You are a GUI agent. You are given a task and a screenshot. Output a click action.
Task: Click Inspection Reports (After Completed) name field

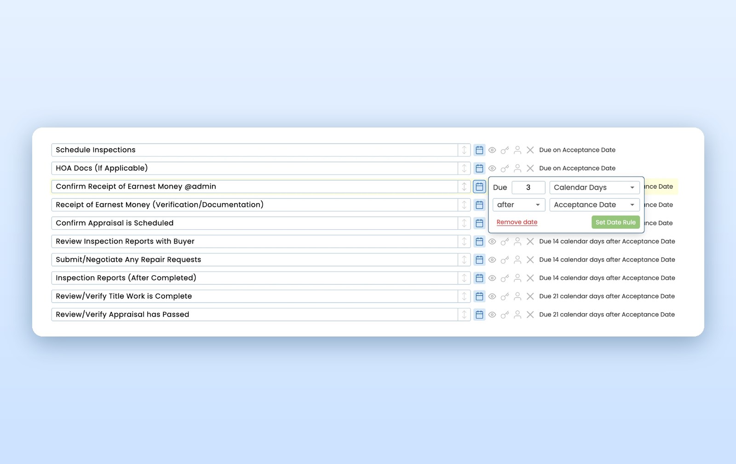(254, 278)
